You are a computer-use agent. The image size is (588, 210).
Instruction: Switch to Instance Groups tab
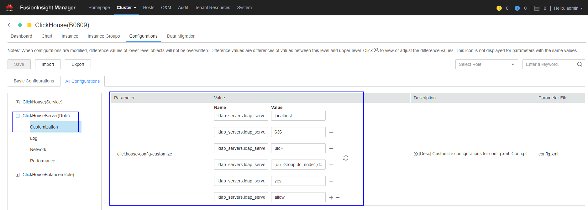(104, 36)
